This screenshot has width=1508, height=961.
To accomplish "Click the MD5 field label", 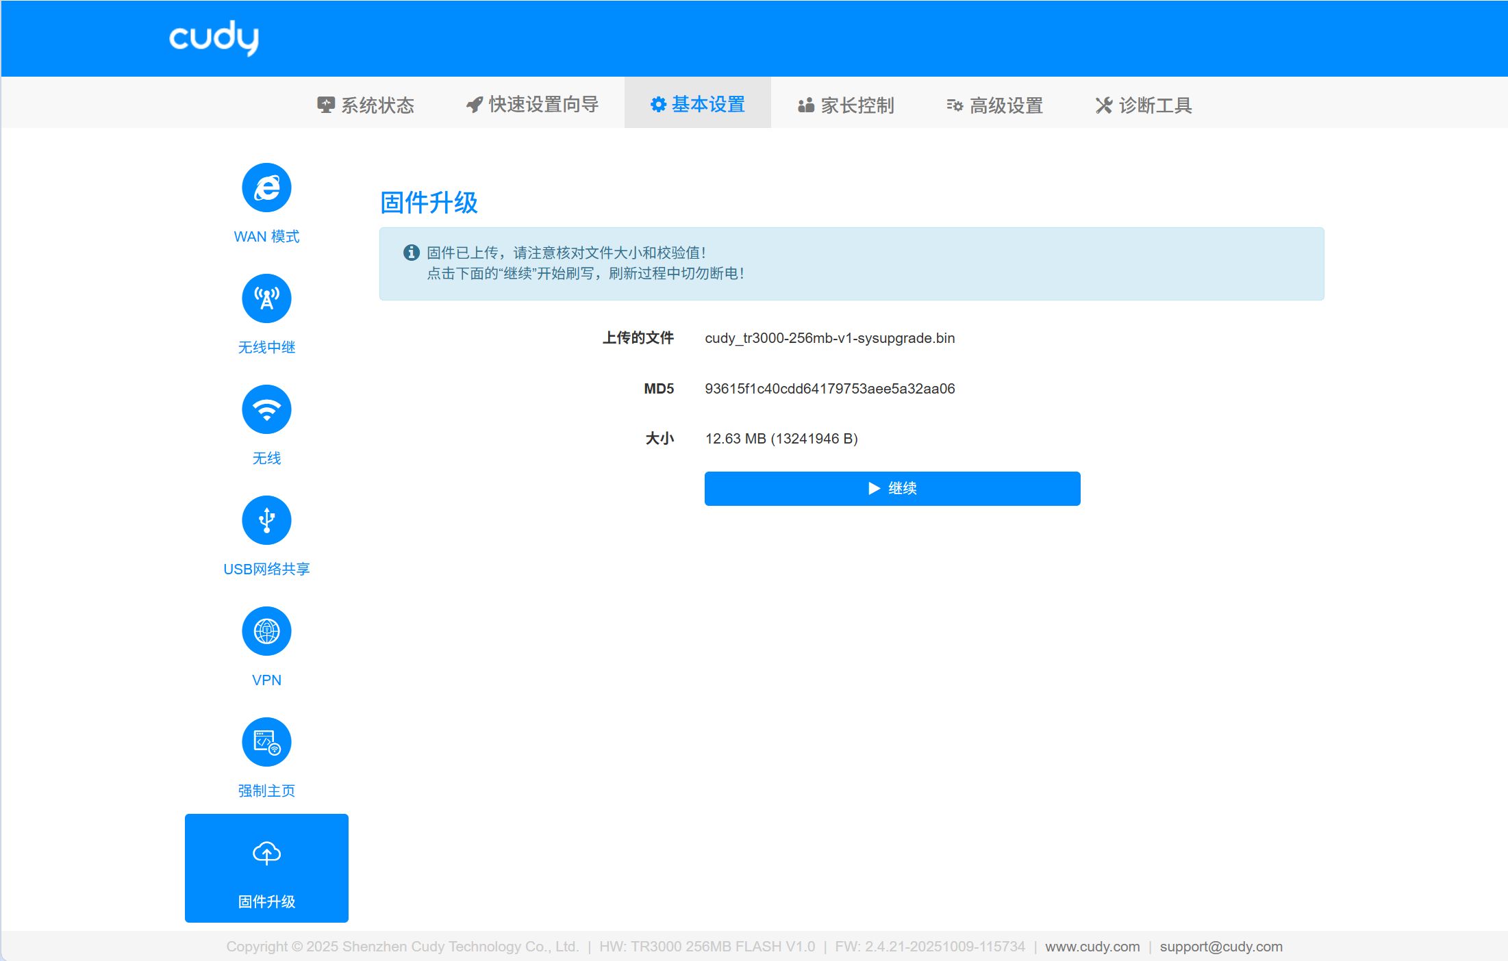I will (659, 389).
